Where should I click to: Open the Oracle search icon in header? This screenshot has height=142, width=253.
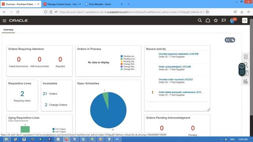[200, 20]
